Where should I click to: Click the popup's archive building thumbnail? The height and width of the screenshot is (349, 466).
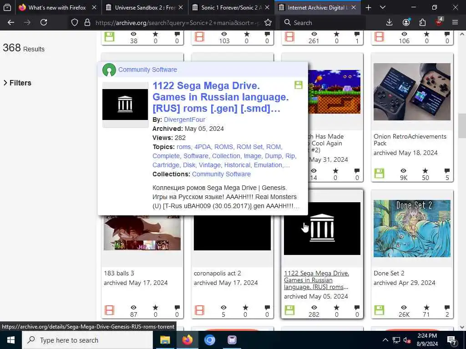125,105
